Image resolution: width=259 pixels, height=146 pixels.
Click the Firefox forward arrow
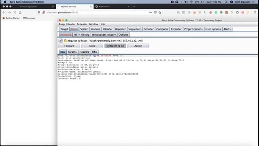pyautogui.click(x=9, y=13)
